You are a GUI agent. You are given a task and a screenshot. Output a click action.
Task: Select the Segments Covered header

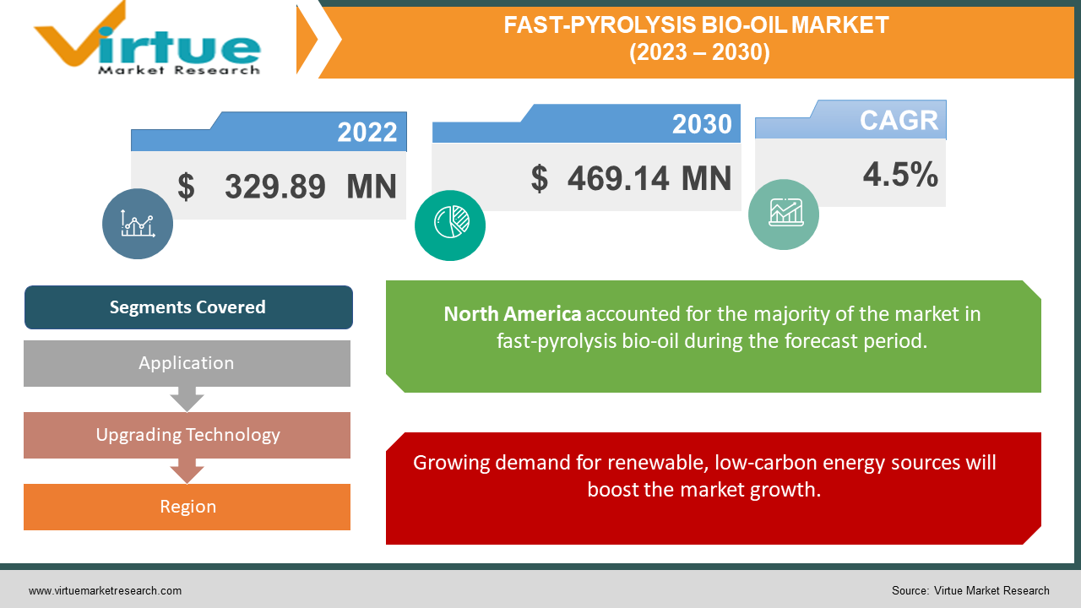[188, 307]
